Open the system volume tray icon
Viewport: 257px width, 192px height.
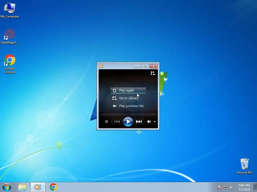[232, 187]
